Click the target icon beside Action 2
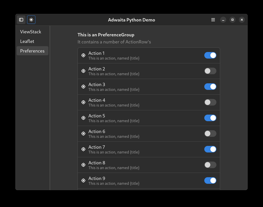Screen dimensions: 263x207 (x=83, y=71)
